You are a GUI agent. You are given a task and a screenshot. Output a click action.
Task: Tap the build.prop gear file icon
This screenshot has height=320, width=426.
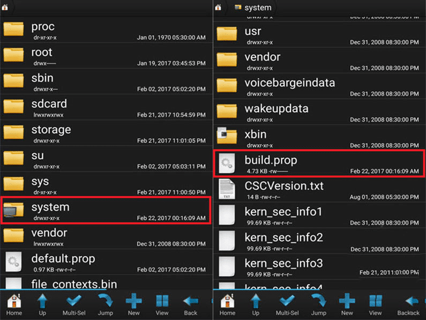pyautogui.click(x=227, y=163)
